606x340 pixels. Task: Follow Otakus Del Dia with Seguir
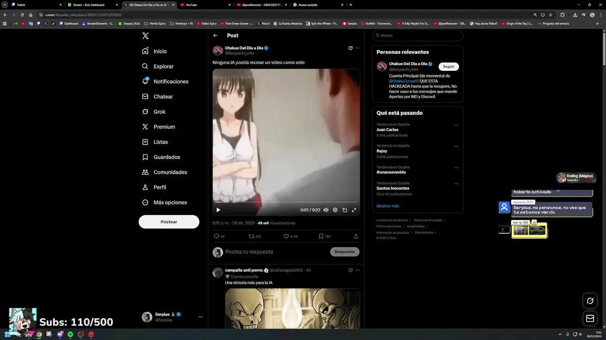(449, 67)
